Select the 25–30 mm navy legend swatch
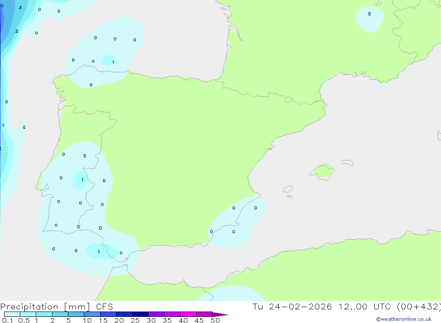The image size is (441, 323). tap(140, 314)
